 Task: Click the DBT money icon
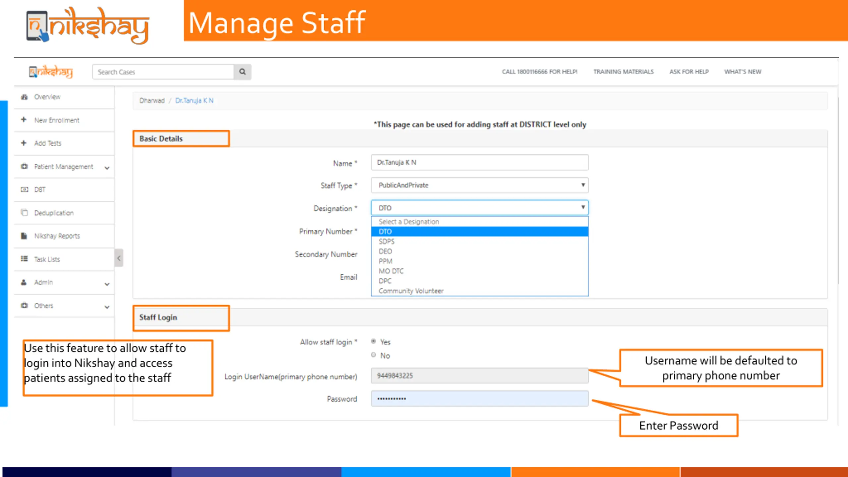(x=24, y=189)
